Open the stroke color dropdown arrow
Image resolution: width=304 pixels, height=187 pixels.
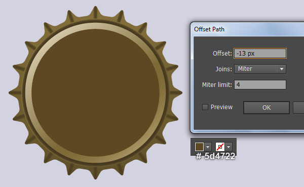(229, 147)
